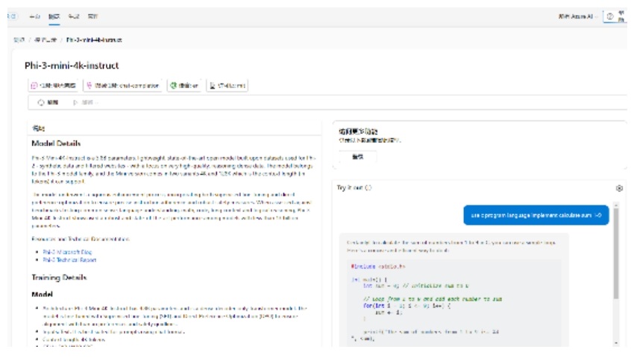Click the refresh button with circular icon
The image size is (631, 358).
pos(48,103)
